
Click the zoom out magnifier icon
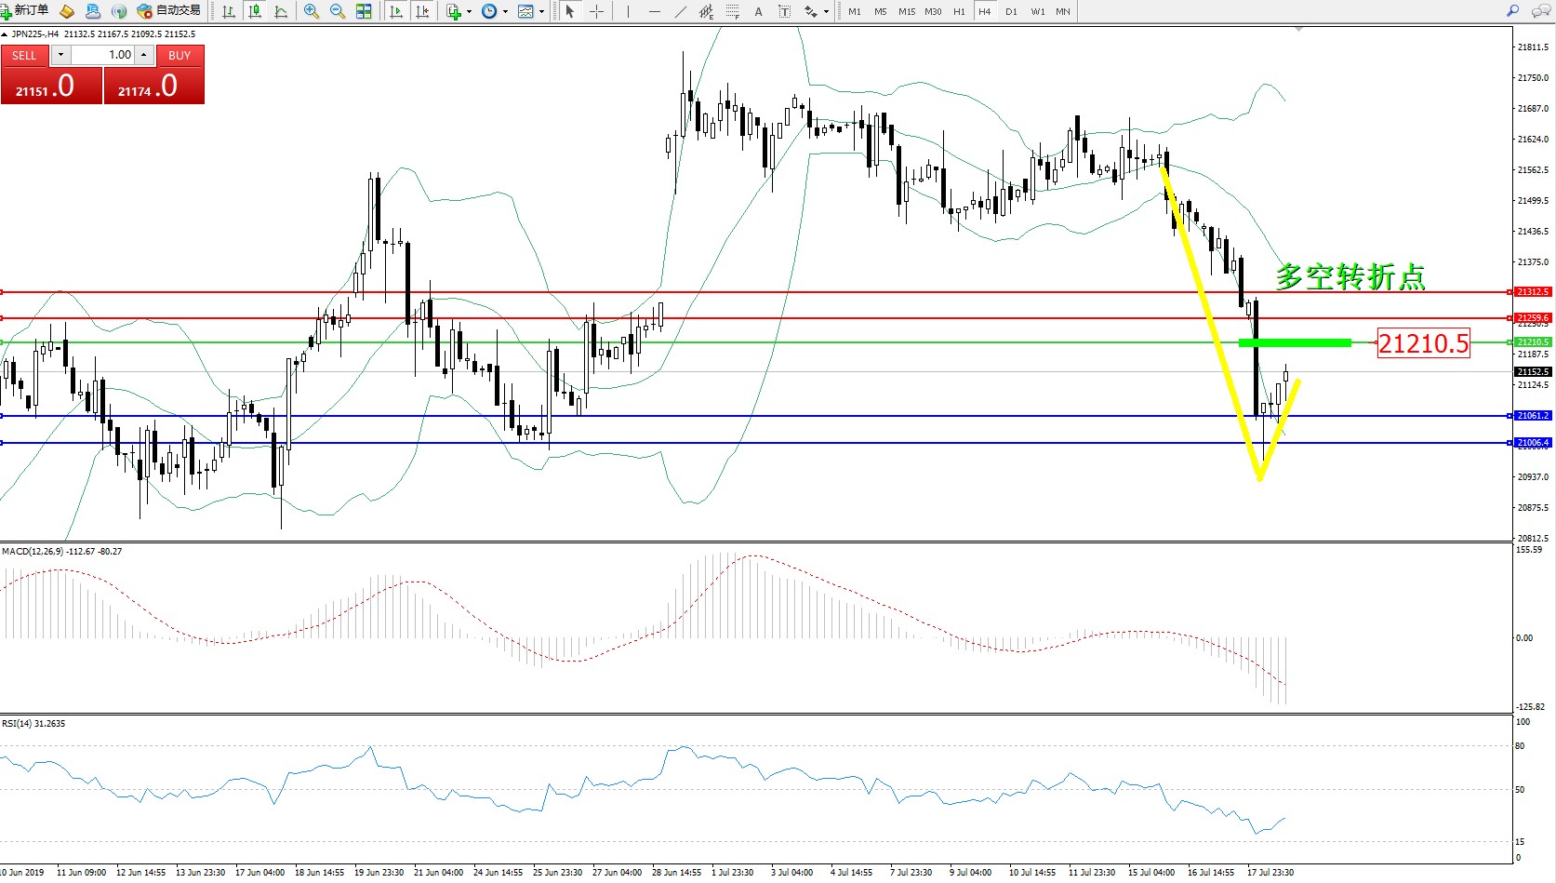(x=338, y=11)
